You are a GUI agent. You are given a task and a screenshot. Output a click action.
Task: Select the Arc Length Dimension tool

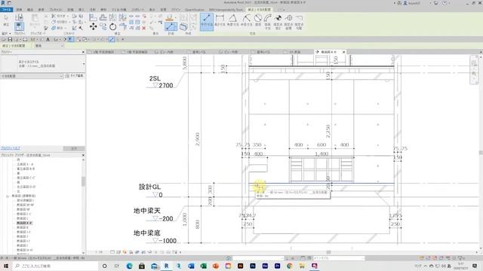click(267, 22)
